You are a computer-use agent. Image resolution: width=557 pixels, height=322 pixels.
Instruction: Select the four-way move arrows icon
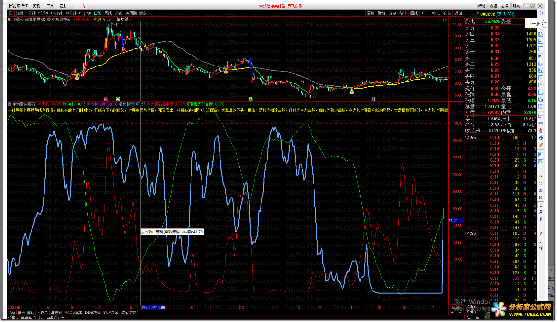click(x=541, y=138)
